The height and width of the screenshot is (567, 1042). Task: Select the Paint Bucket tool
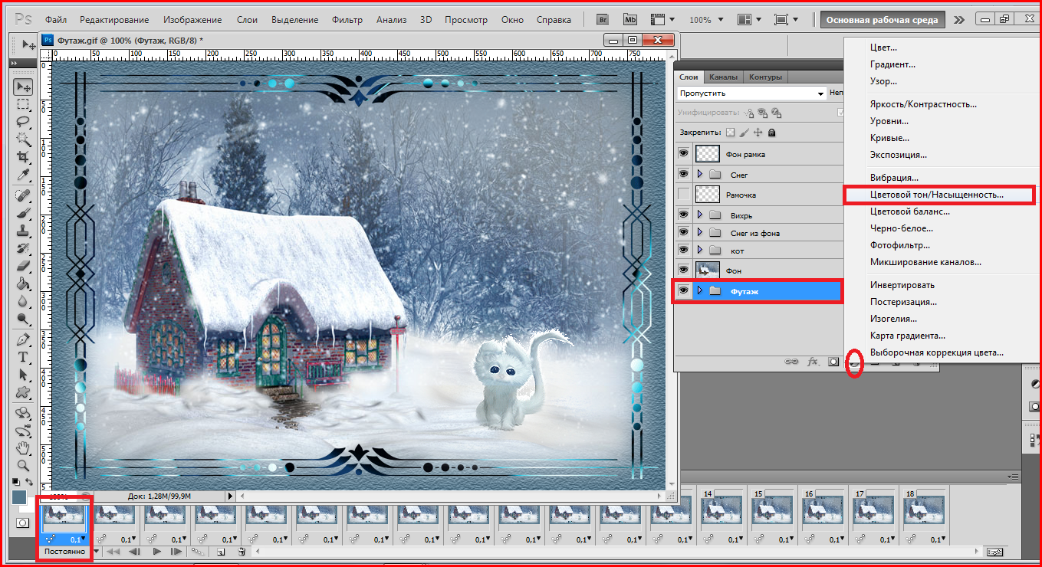[24, 283]
